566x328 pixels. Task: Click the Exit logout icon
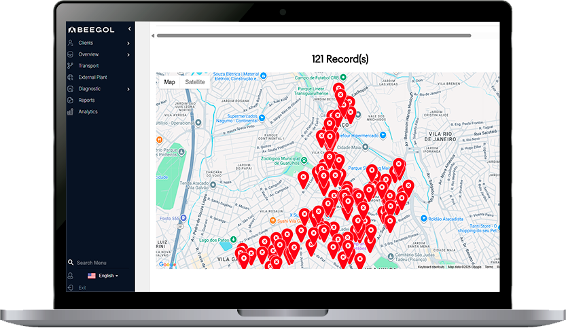(x=71, y=288)
